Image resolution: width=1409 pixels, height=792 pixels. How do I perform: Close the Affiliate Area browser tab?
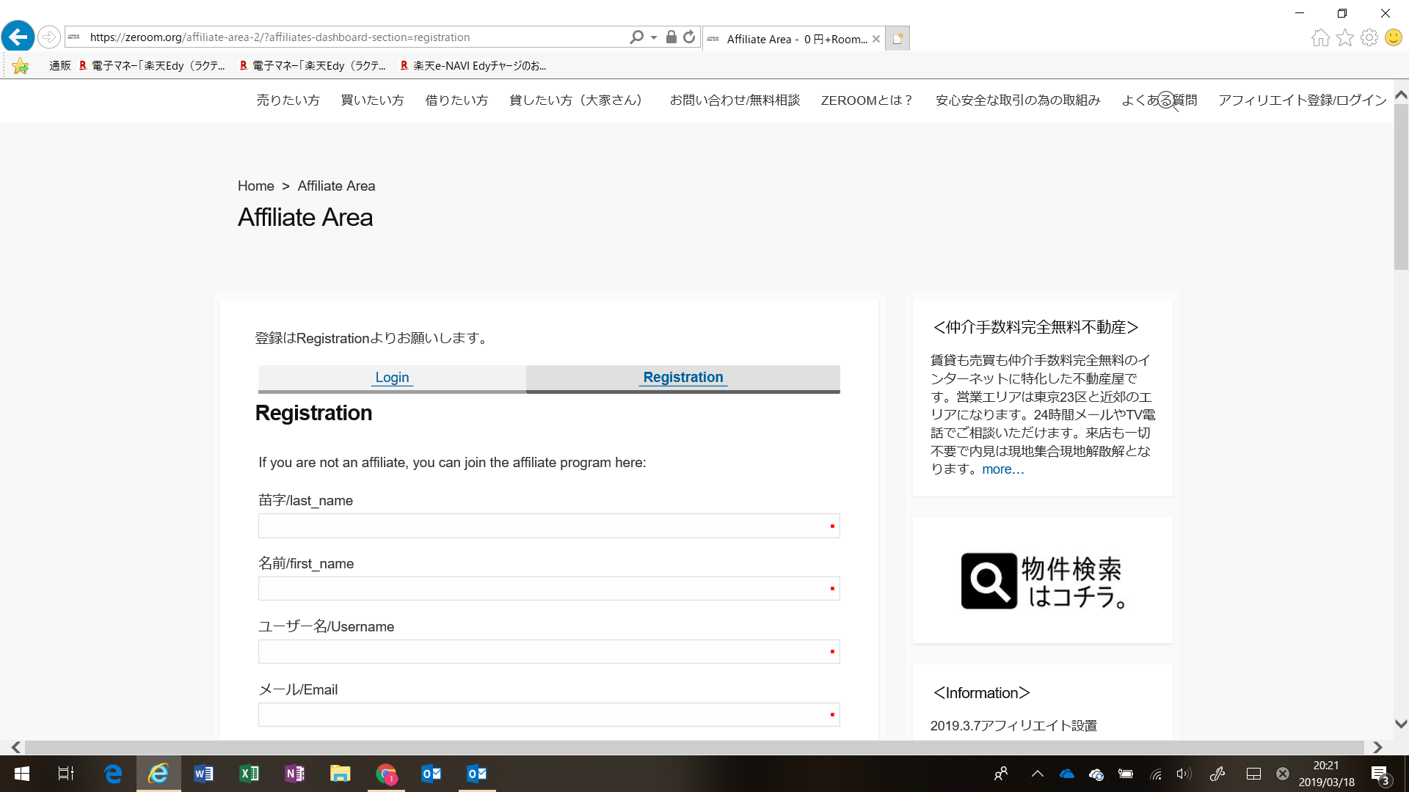[x=876, y=39]
